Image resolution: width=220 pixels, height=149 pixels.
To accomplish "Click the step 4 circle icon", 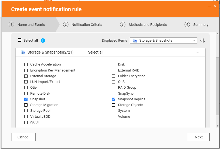I will pos(187,24).
